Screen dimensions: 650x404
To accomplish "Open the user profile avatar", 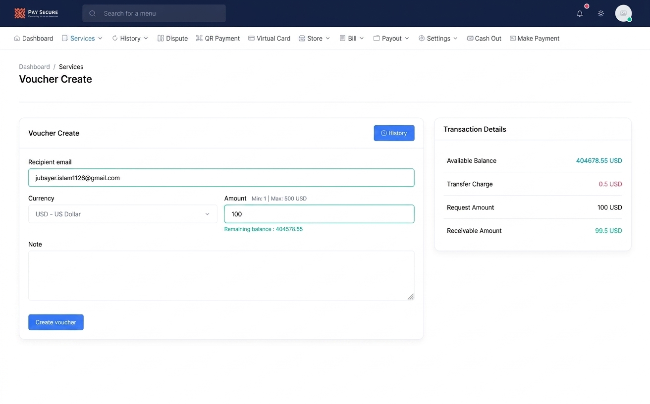I will point(623,13).
